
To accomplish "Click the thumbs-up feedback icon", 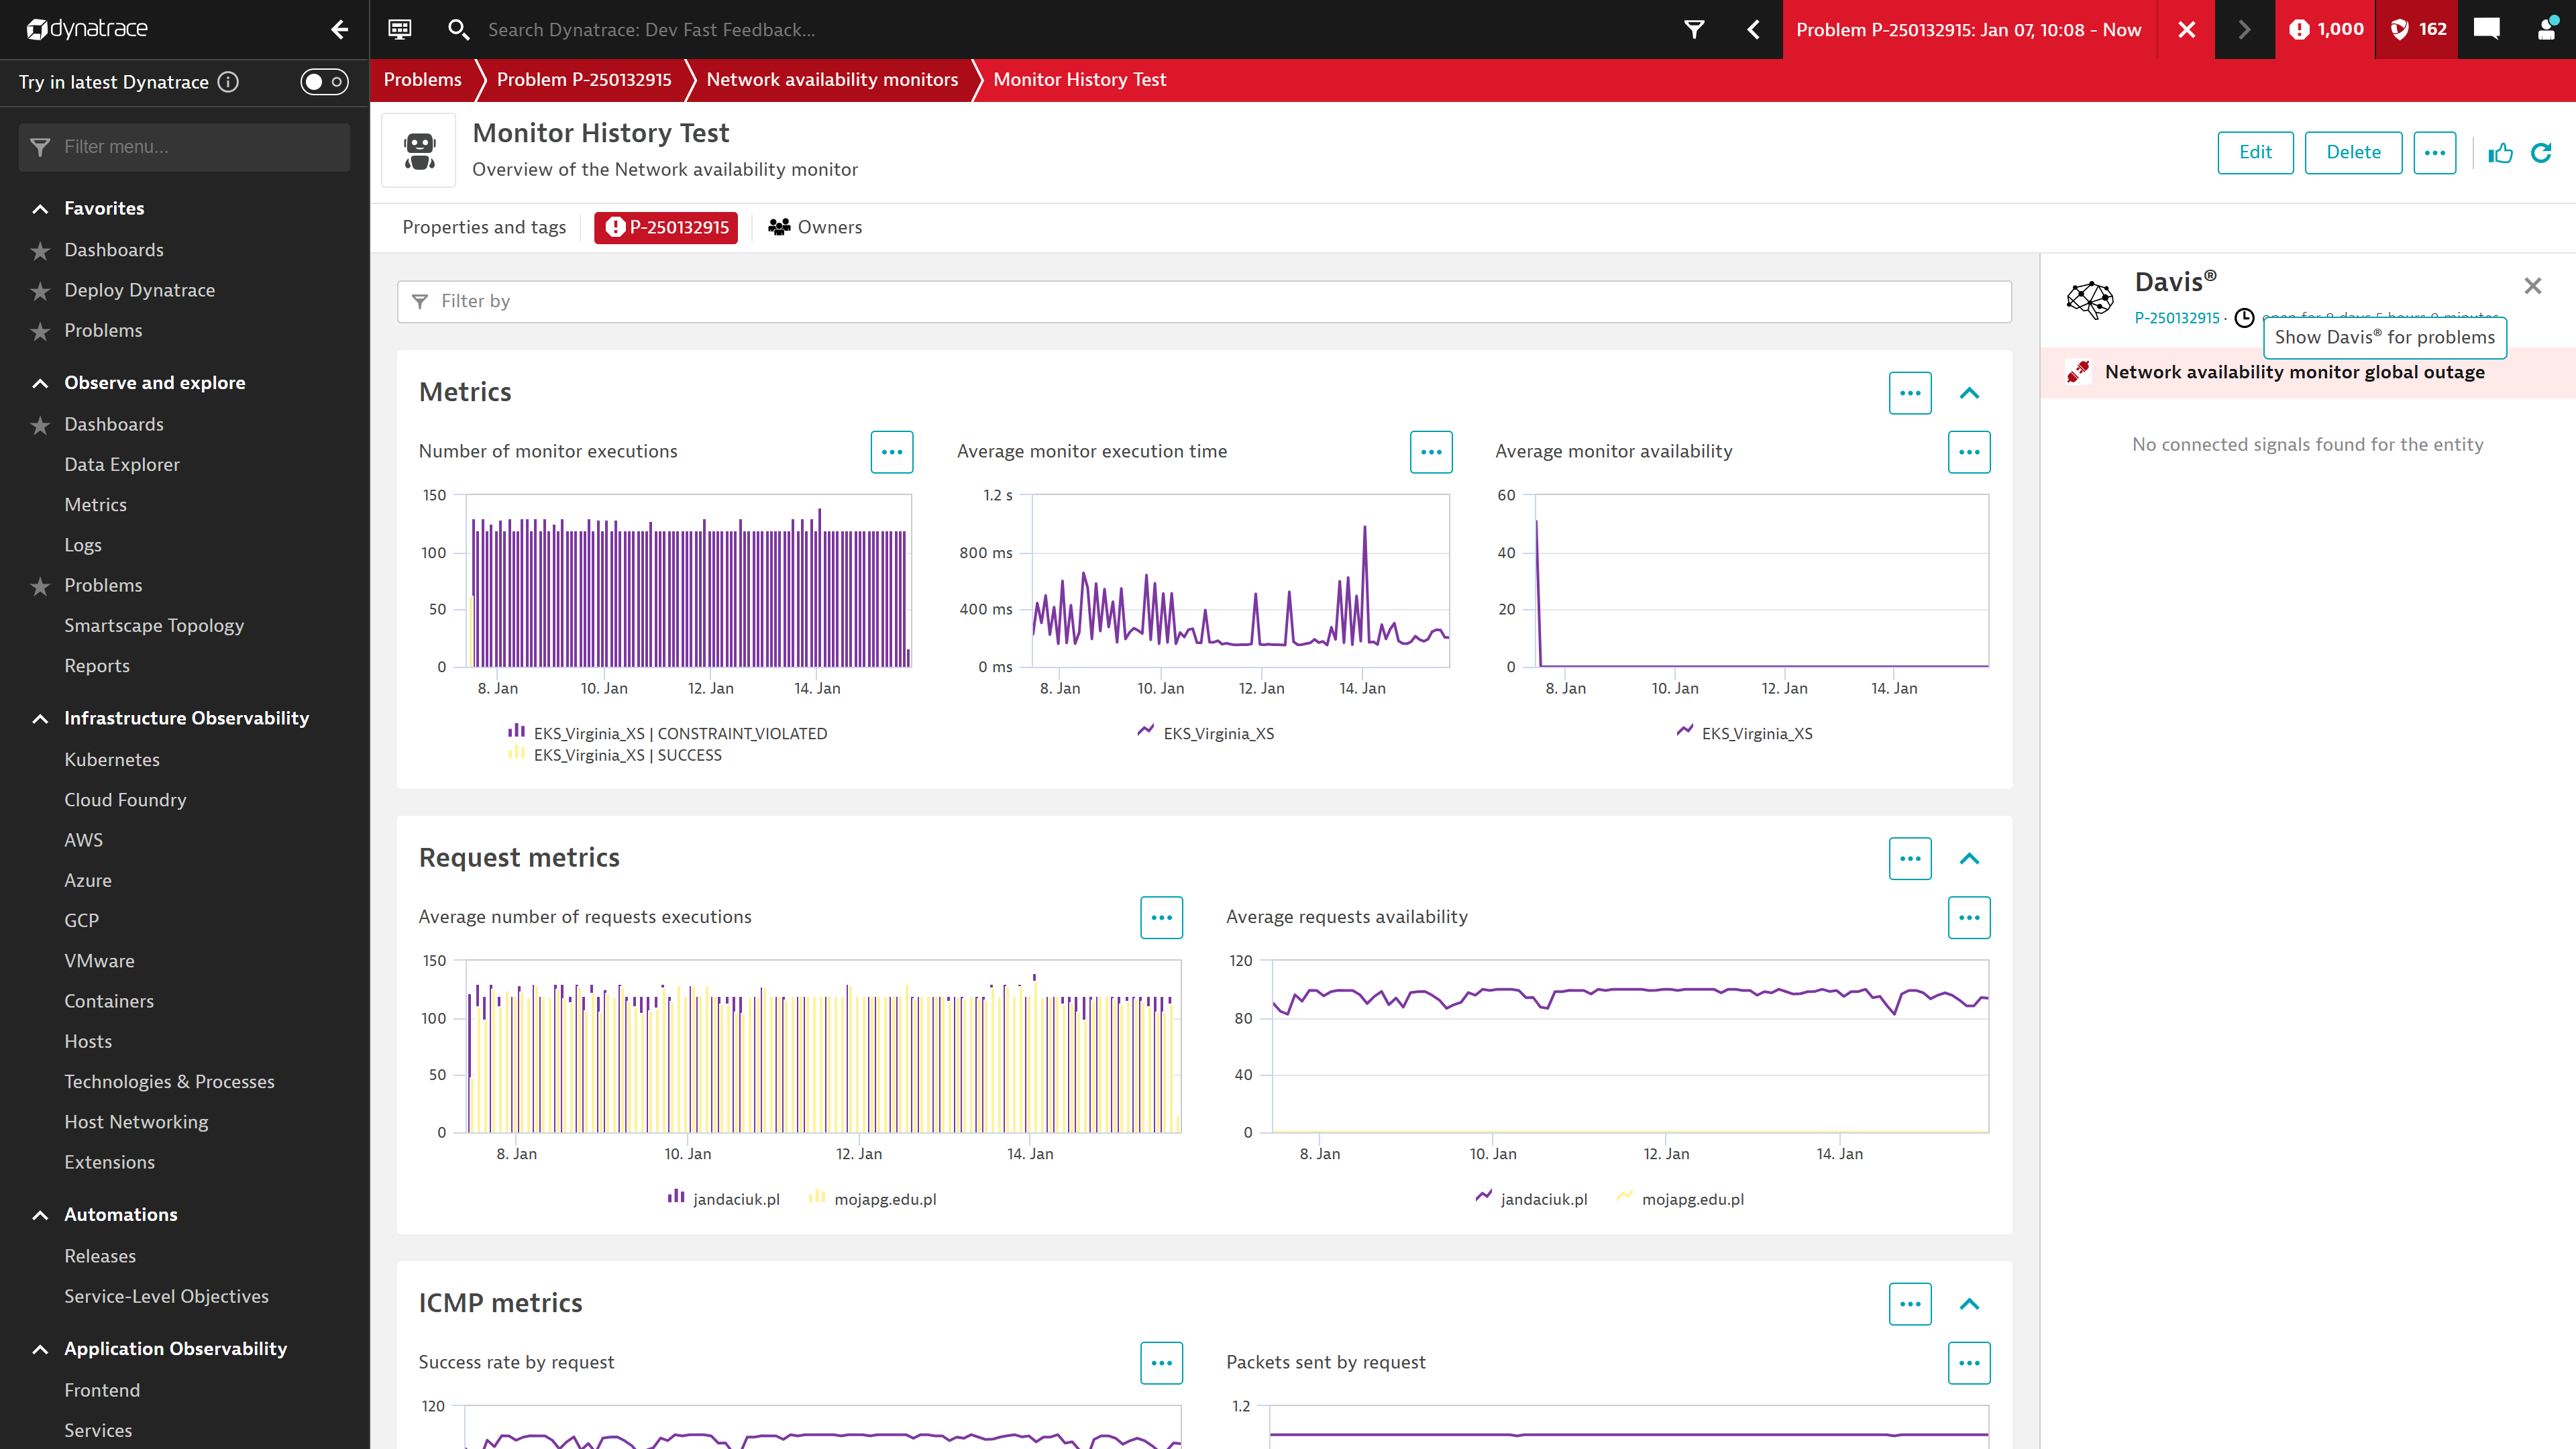I will [2500, 153].
